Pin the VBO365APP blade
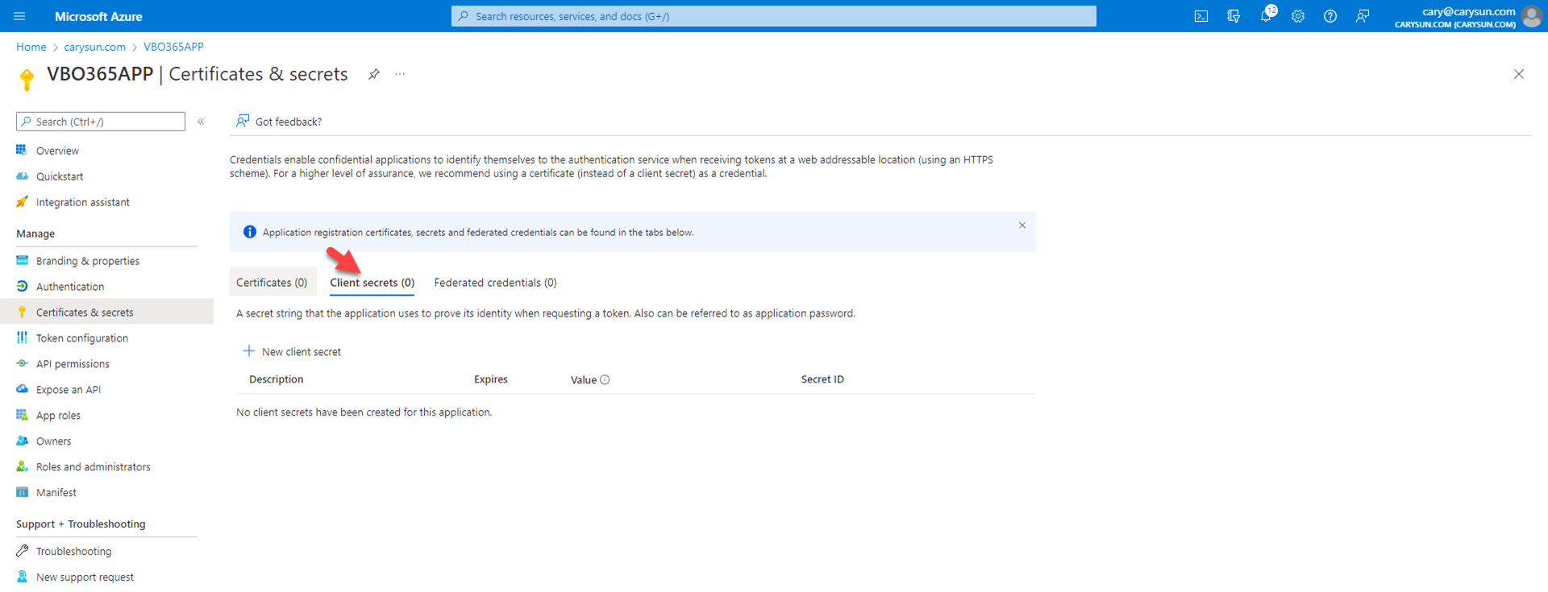Screen dimensions: 1548x592 click(x=374, y=74)
